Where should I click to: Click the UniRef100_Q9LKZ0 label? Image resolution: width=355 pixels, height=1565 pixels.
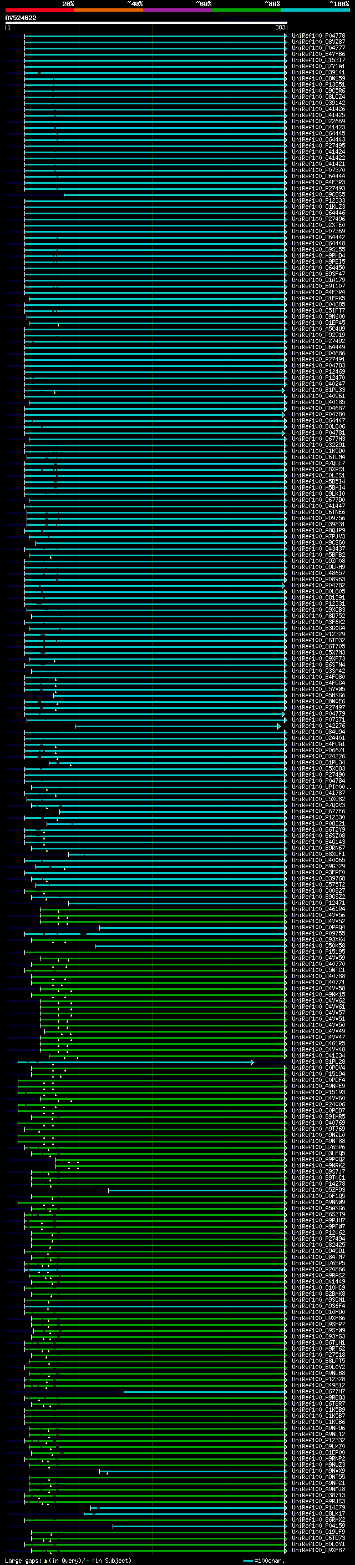[318, 1447]
